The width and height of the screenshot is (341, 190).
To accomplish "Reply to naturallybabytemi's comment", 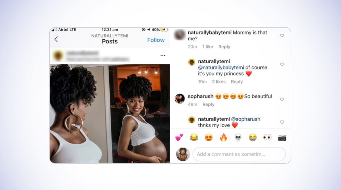I will pos(224,47).
